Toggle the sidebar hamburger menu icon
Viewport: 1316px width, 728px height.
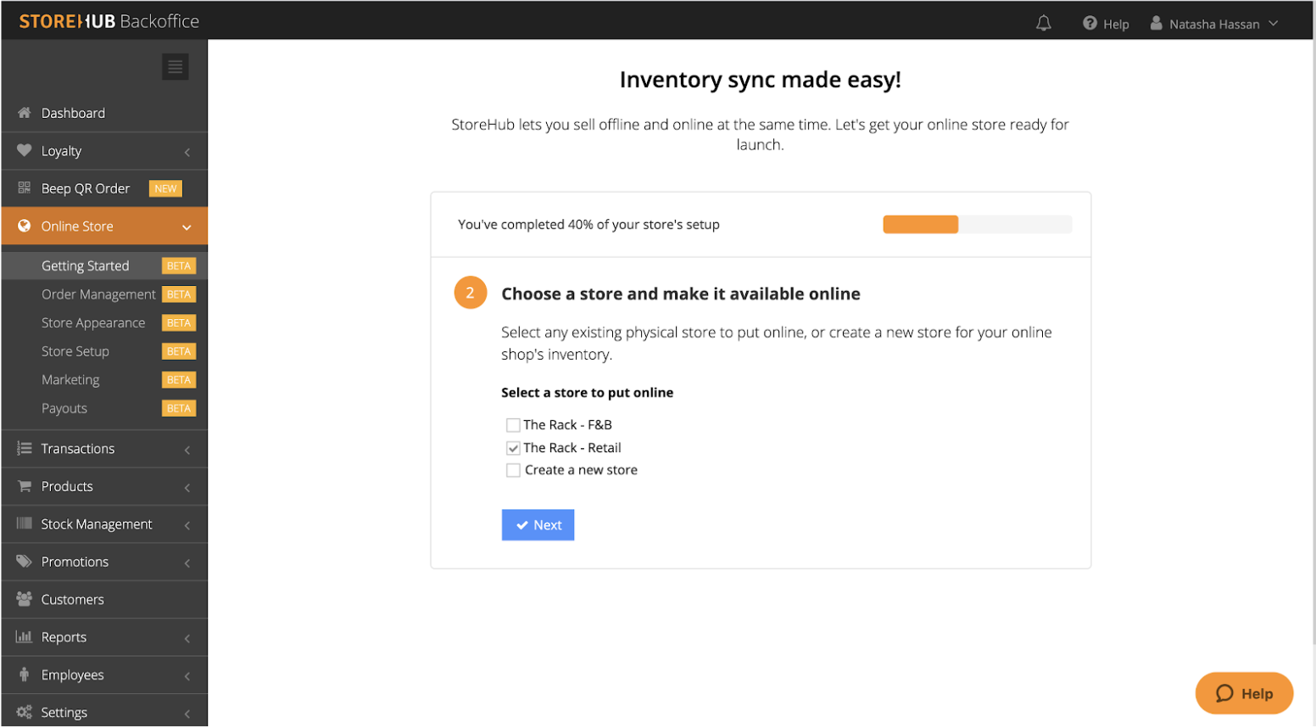[x=176, y=67]
